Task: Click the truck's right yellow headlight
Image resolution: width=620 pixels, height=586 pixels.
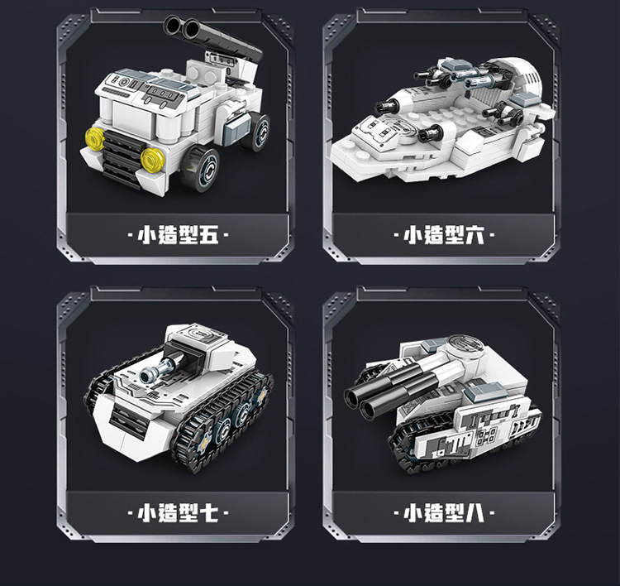Action: [x=153, y=161]
